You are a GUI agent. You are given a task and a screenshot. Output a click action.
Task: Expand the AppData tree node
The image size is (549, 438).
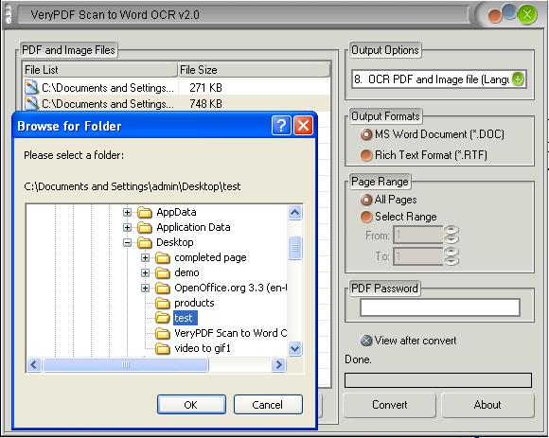(x=127, y=212)
